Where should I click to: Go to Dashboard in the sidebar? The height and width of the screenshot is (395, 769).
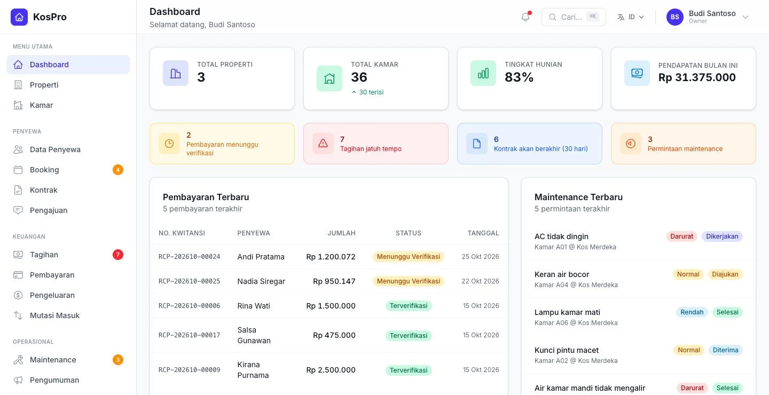(68, 65)
